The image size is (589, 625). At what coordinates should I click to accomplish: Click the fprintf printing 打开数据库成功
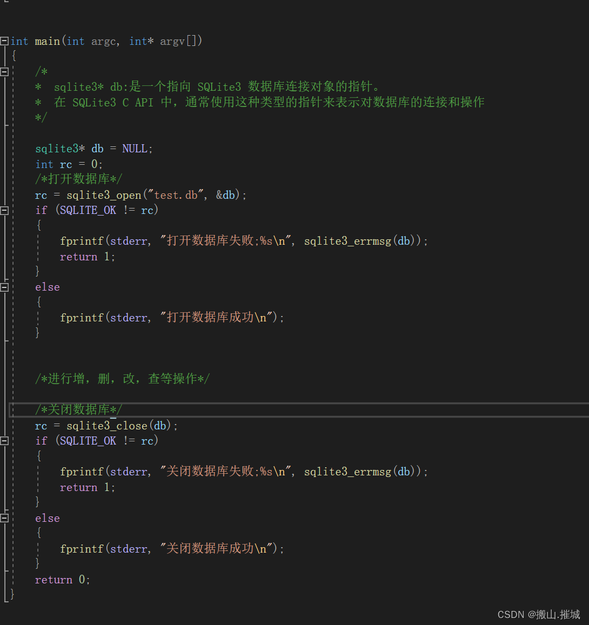82,318
